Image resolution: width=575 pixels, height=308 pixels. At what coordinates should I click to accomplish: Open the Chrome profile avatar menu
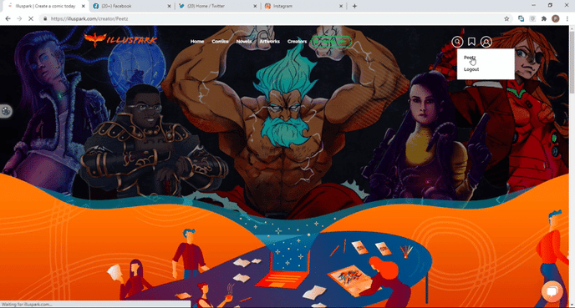pyautogui.click(x=556, y=18)
